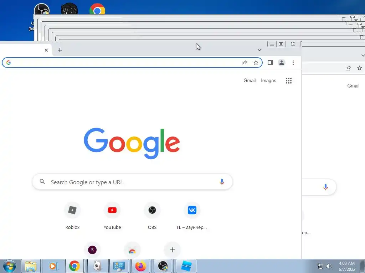Open OBS Studio from the taskbar
The image size is (365, 273).
tap(163, 266)
